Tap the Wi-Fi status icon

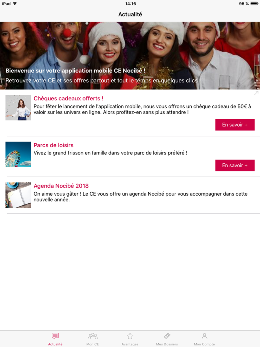pyautogui.click(x=15, y=4)
